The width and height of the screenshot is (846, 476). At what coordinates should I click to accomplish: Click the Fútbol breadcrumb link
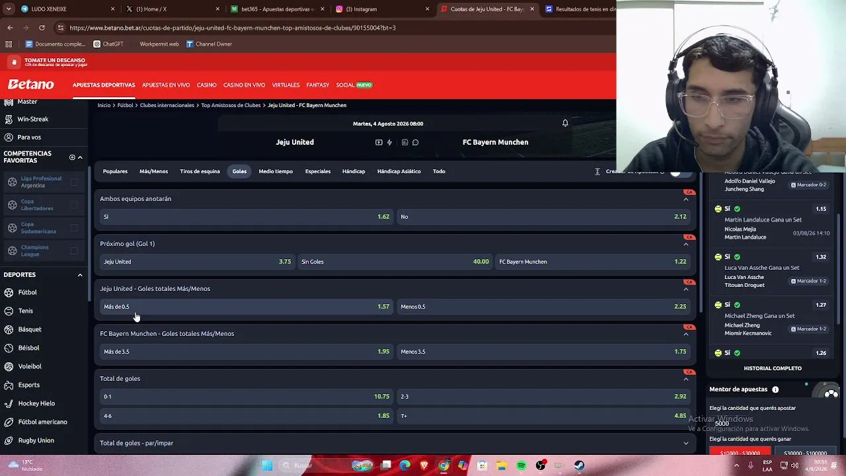click(125, 105)
